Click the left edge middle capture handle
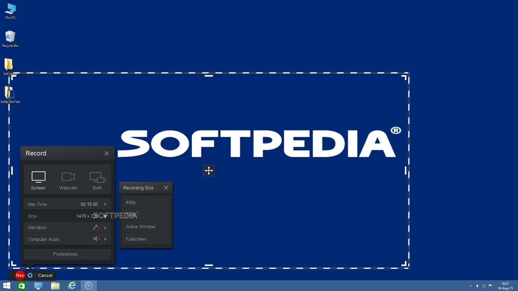Screen dimensions: 518x291 click(12, 171)
